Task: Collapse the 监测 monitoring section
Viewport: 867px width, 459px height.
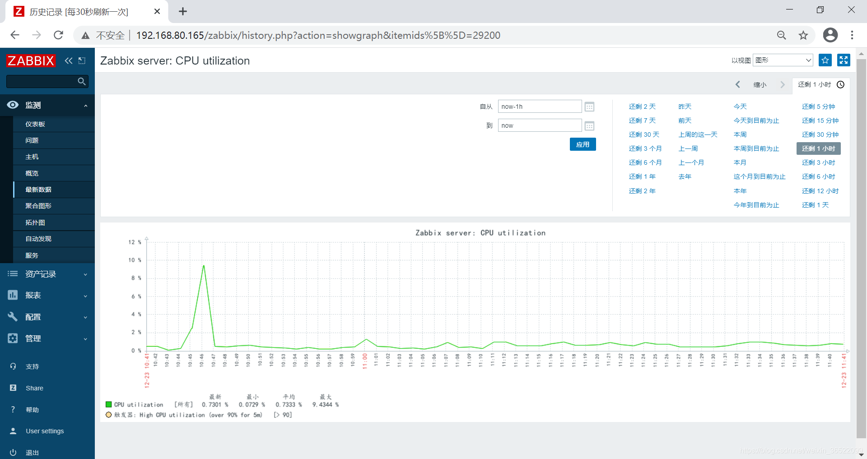Action: 47,105
